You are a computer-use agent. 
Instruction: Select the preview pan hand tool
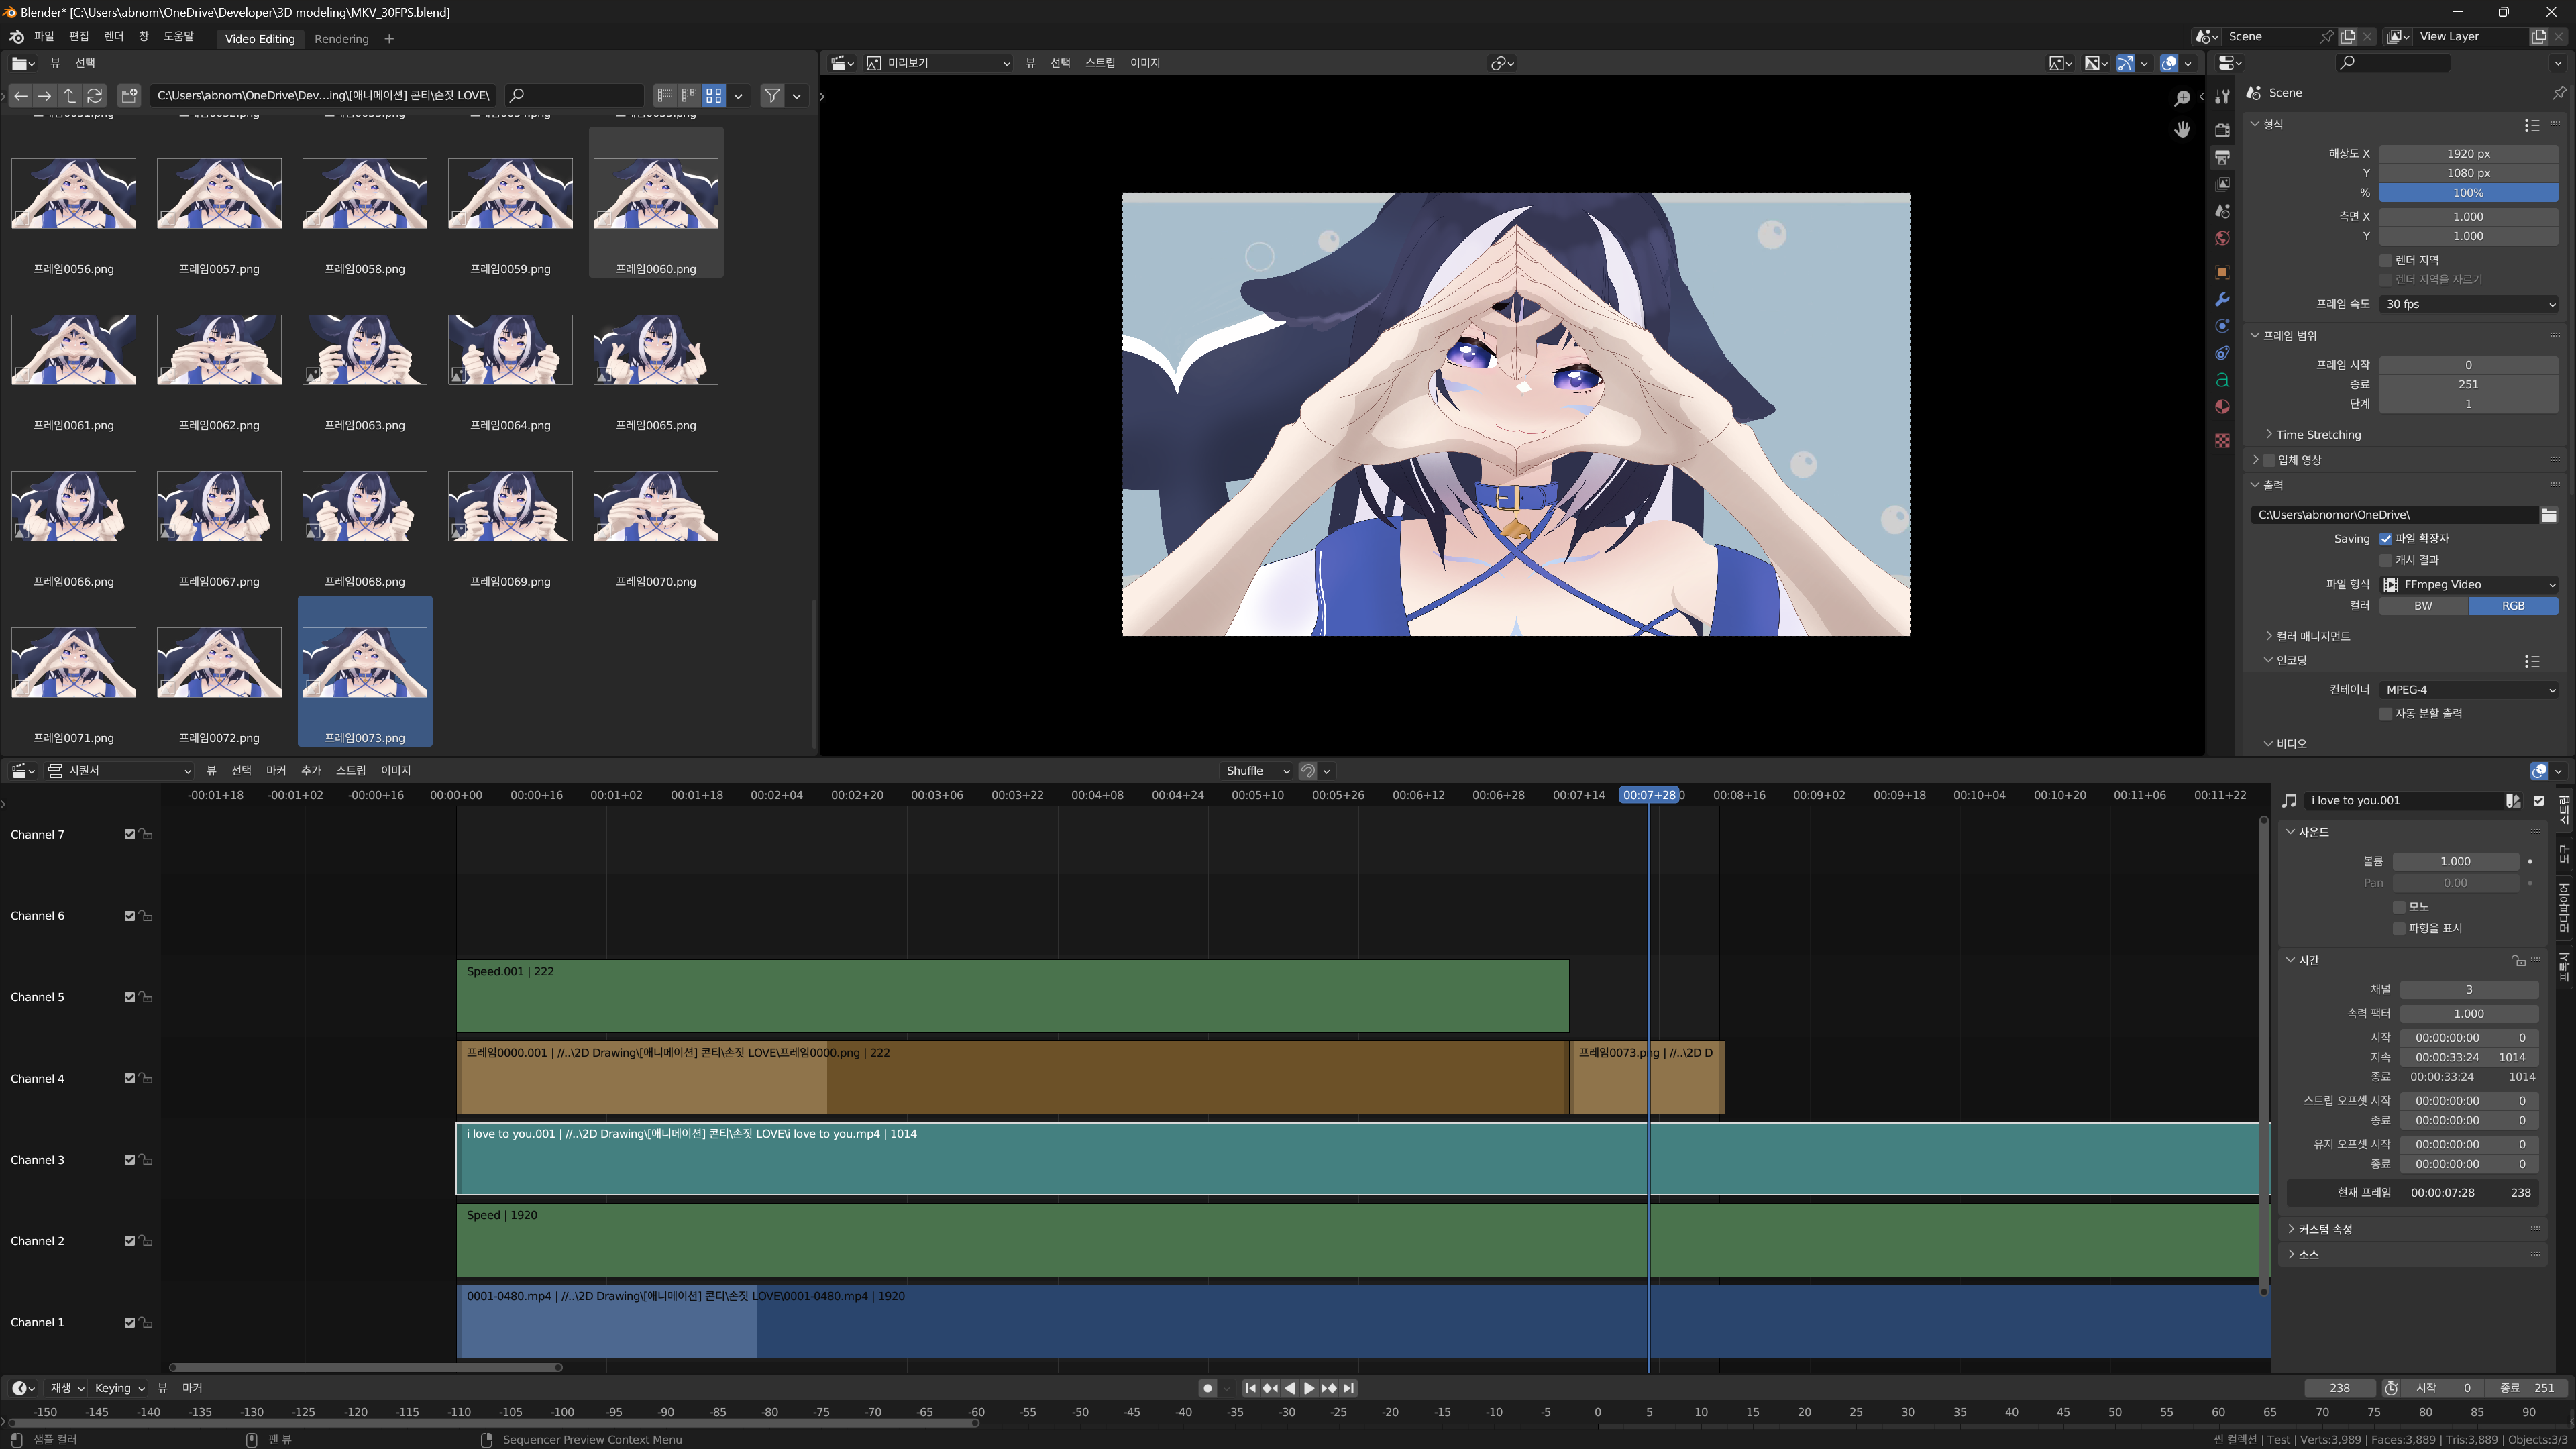coord(2182,129)
